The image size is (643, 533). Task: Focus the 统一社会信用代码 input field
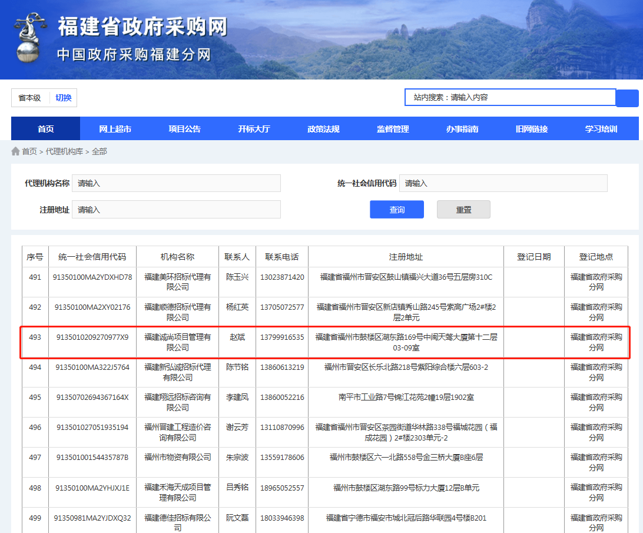click(x=503, y=183)
